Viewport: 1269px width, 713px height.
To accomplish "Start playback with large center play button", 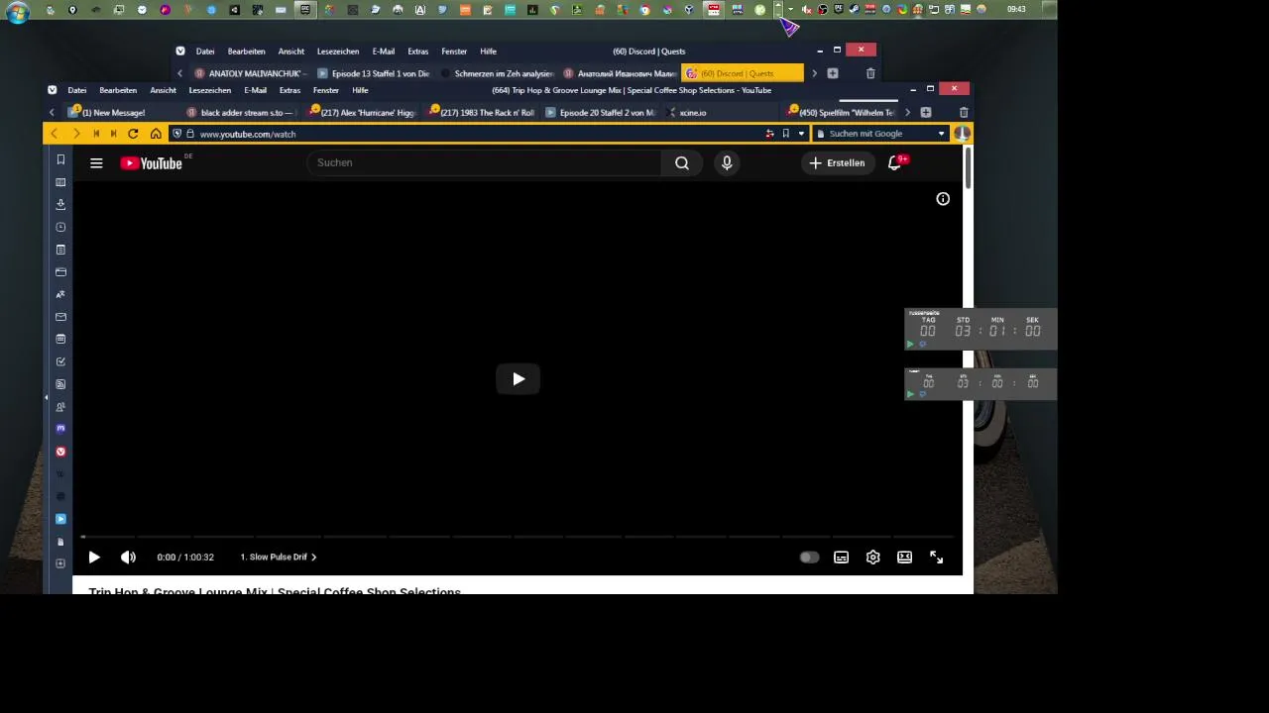I will pos(519,379).
